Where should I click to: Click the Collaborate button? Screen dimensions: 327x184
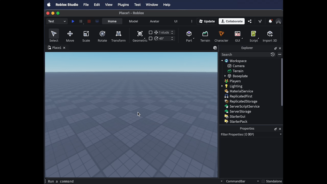click(231, 21)
